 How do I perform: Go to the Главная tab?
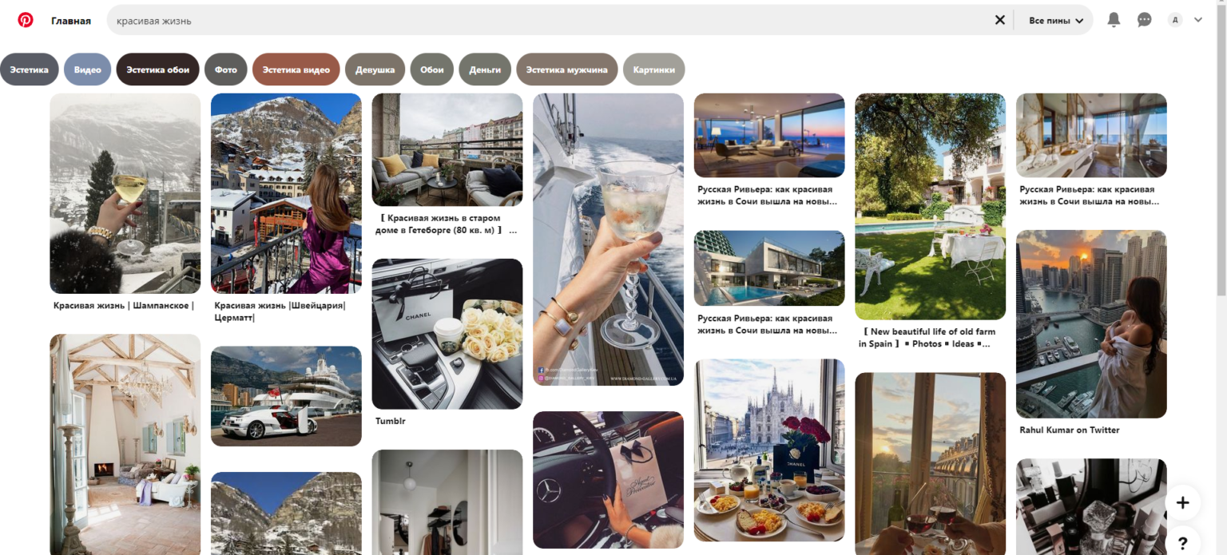pyautogui.click(x=71, y=21)
